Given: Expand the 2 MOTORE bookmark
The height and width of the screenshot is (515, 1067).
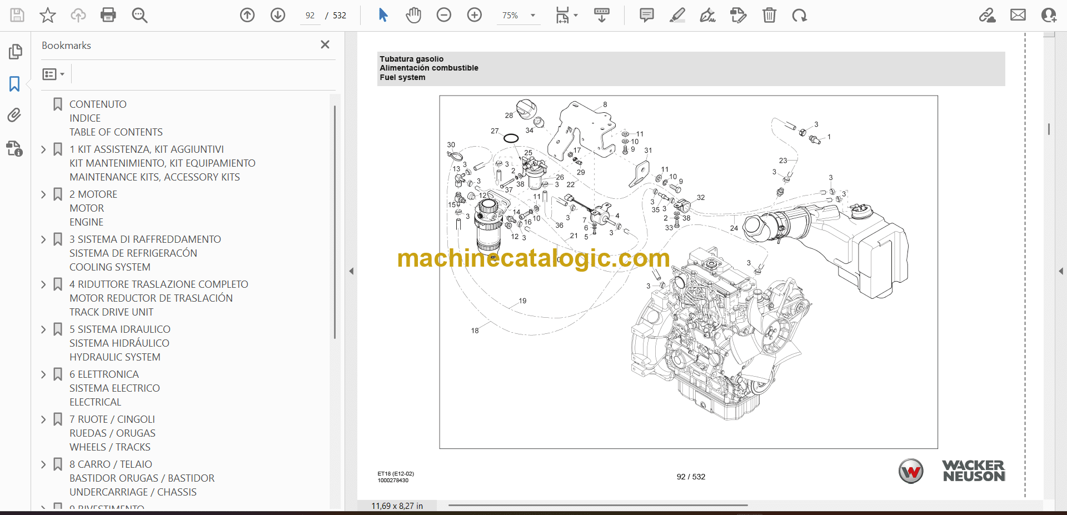Looking at the screenshot, I should [43, 194].
